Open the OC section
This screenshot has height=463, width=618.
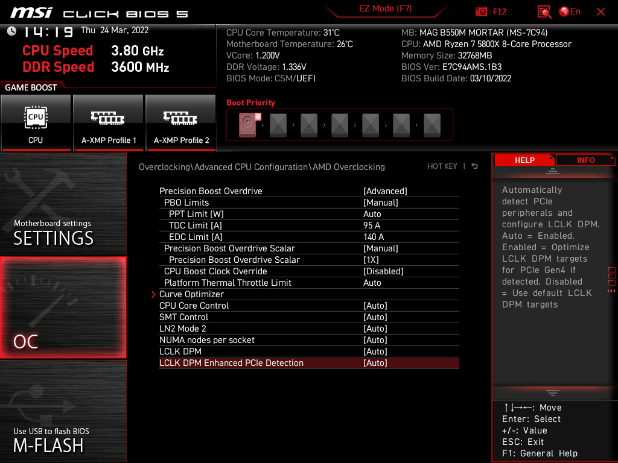click(x=63, y=307)
